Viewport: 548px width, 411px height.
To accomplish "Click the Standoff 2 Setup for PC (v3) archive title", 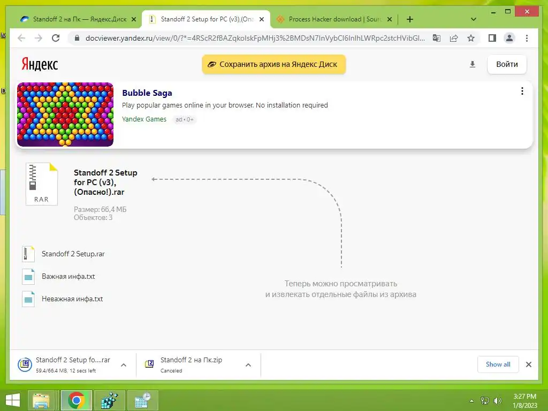I will tap(105, 182).
